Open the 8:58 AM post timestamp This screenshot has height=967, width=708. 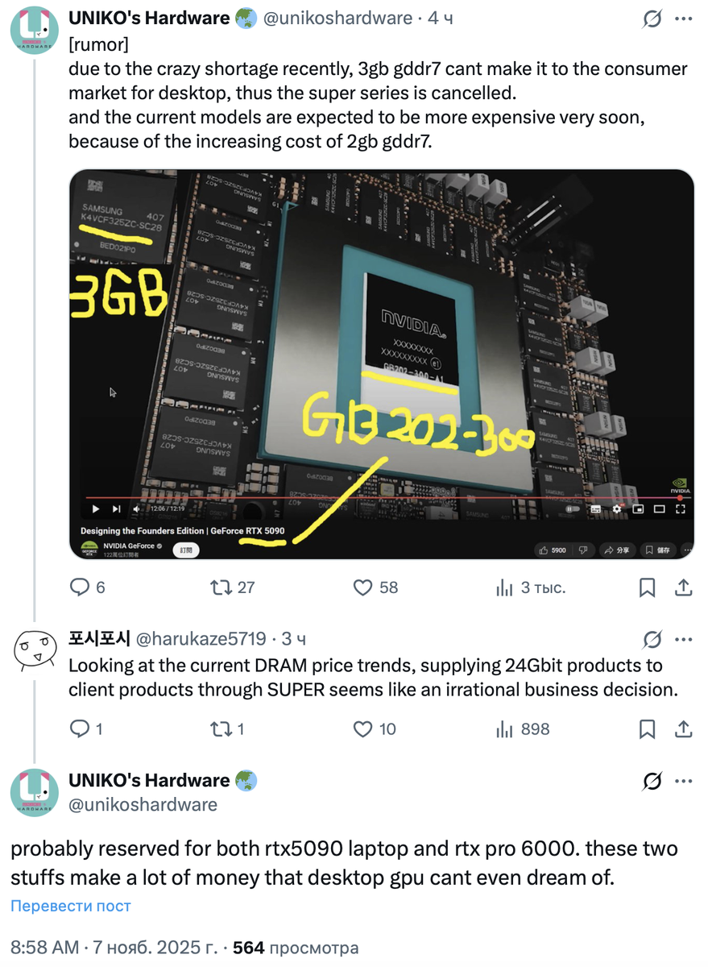[43, 948]
